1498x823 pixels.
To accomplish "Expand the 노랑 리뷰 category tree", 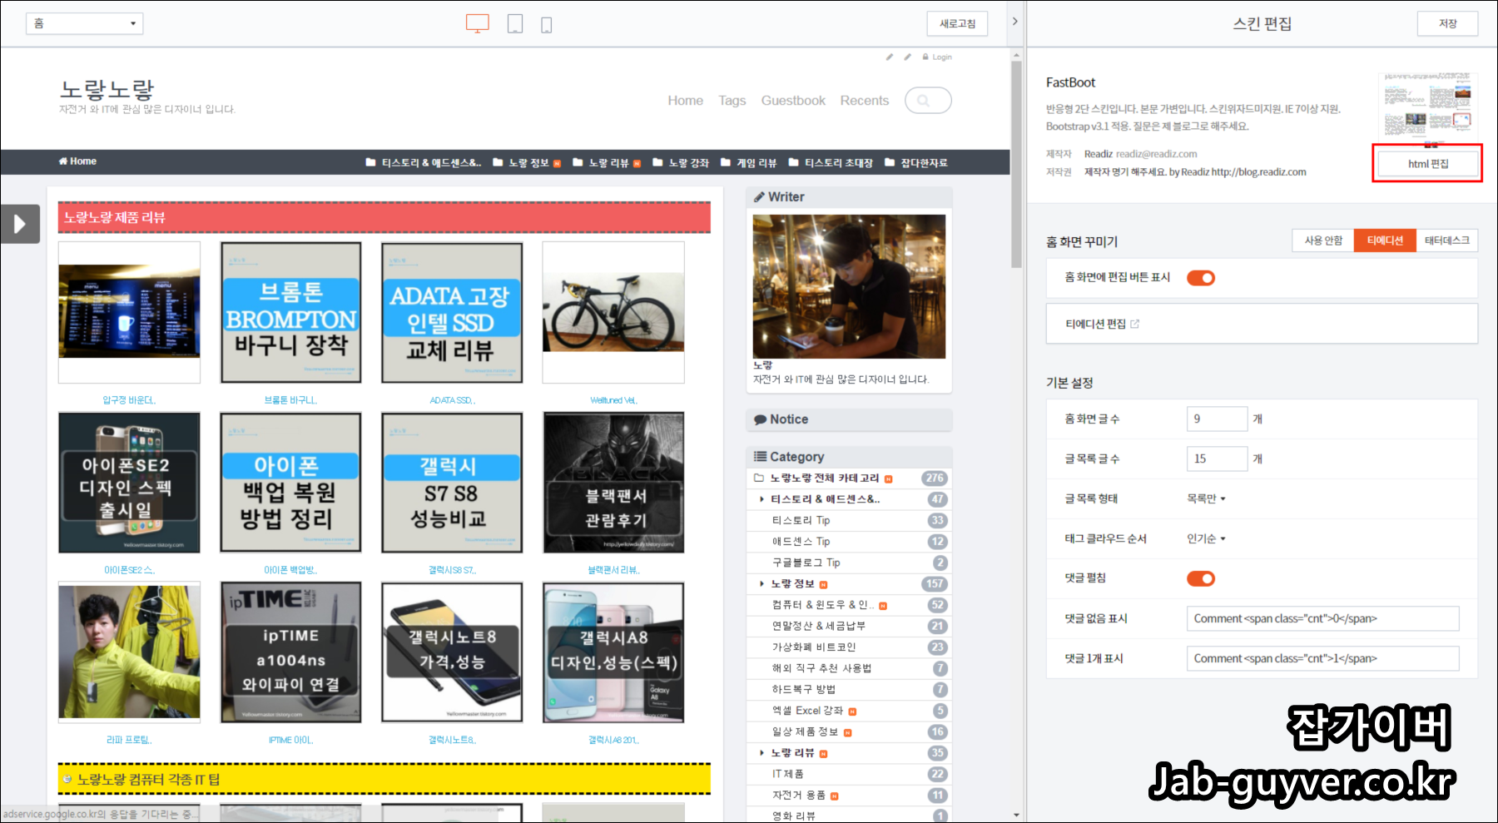I will 761,753.
